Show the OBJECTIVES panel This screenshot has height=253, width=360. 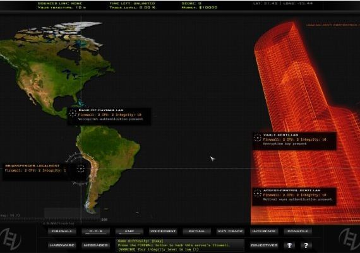[x=264, y=245]
